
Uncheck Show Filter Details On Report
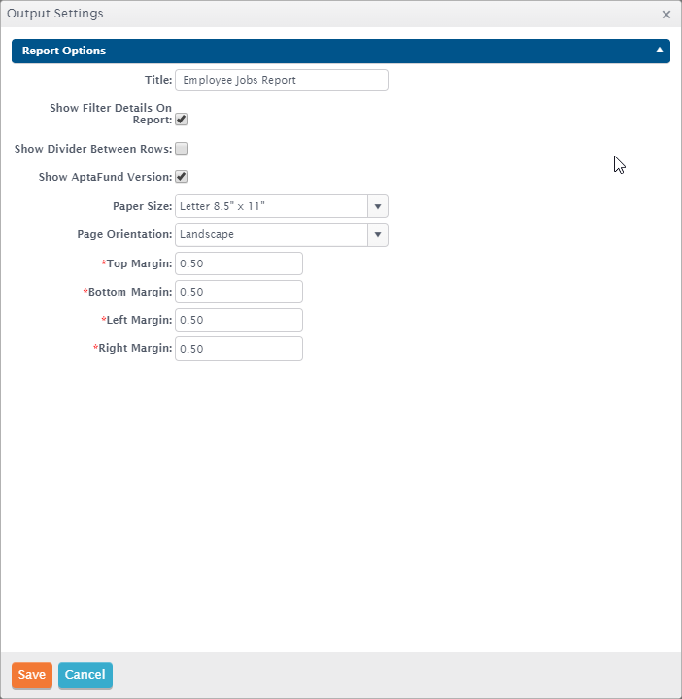182,120
